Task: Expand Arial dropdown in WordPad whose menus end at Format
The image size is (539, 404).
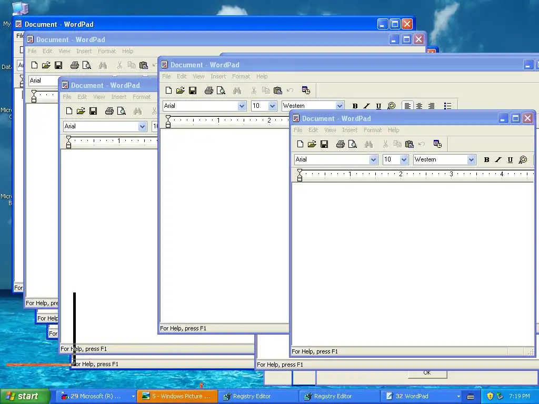Action: click(142, 126)
